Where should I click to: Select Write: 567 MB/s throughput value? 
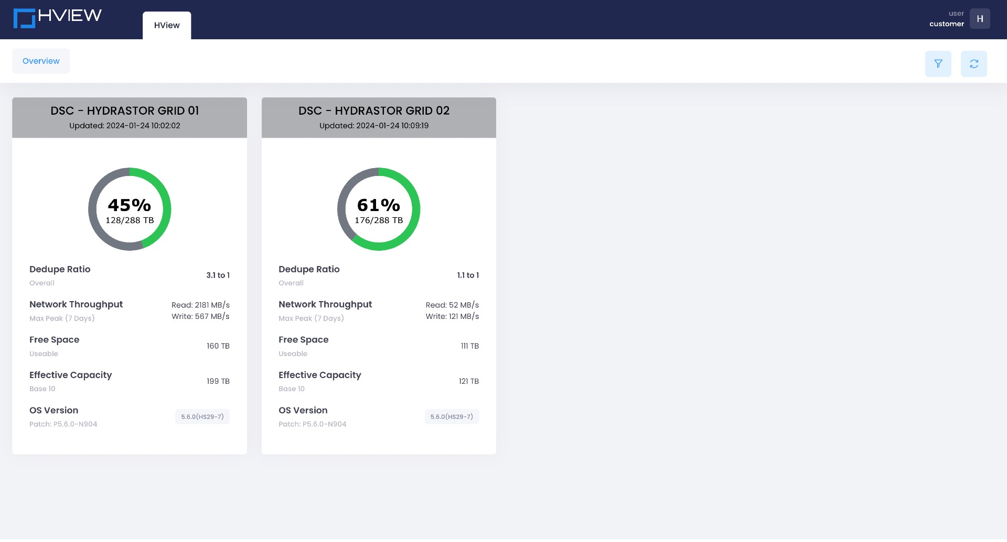tap(200, 317)
